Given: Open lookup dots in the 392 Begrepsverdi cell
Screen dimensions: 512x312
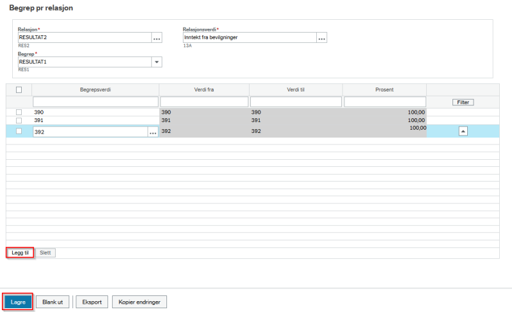Looking at the screenshot, I should (153, 132).
